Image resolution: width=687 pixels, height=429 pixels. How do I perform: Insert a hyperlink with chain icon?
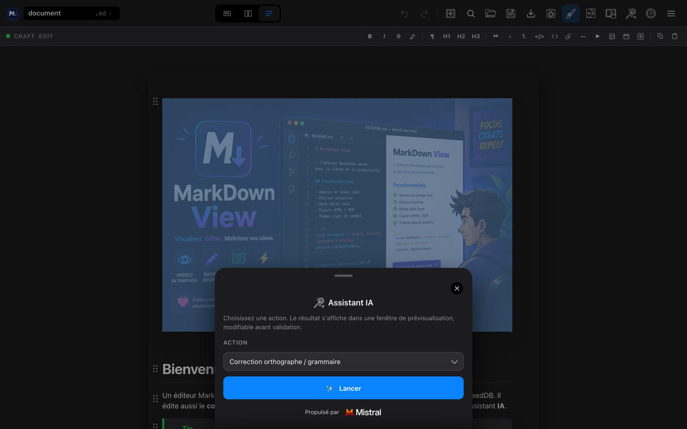point(568,36)
